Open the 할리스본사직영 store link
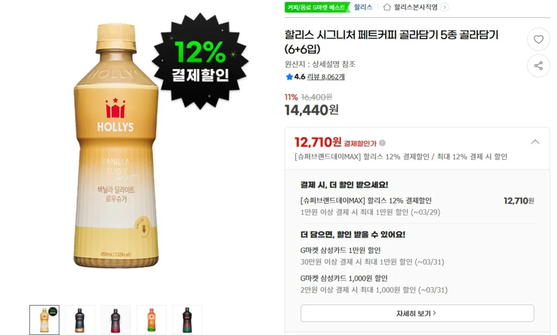Screen dimensions: 557x335 (x=415, y=7)
